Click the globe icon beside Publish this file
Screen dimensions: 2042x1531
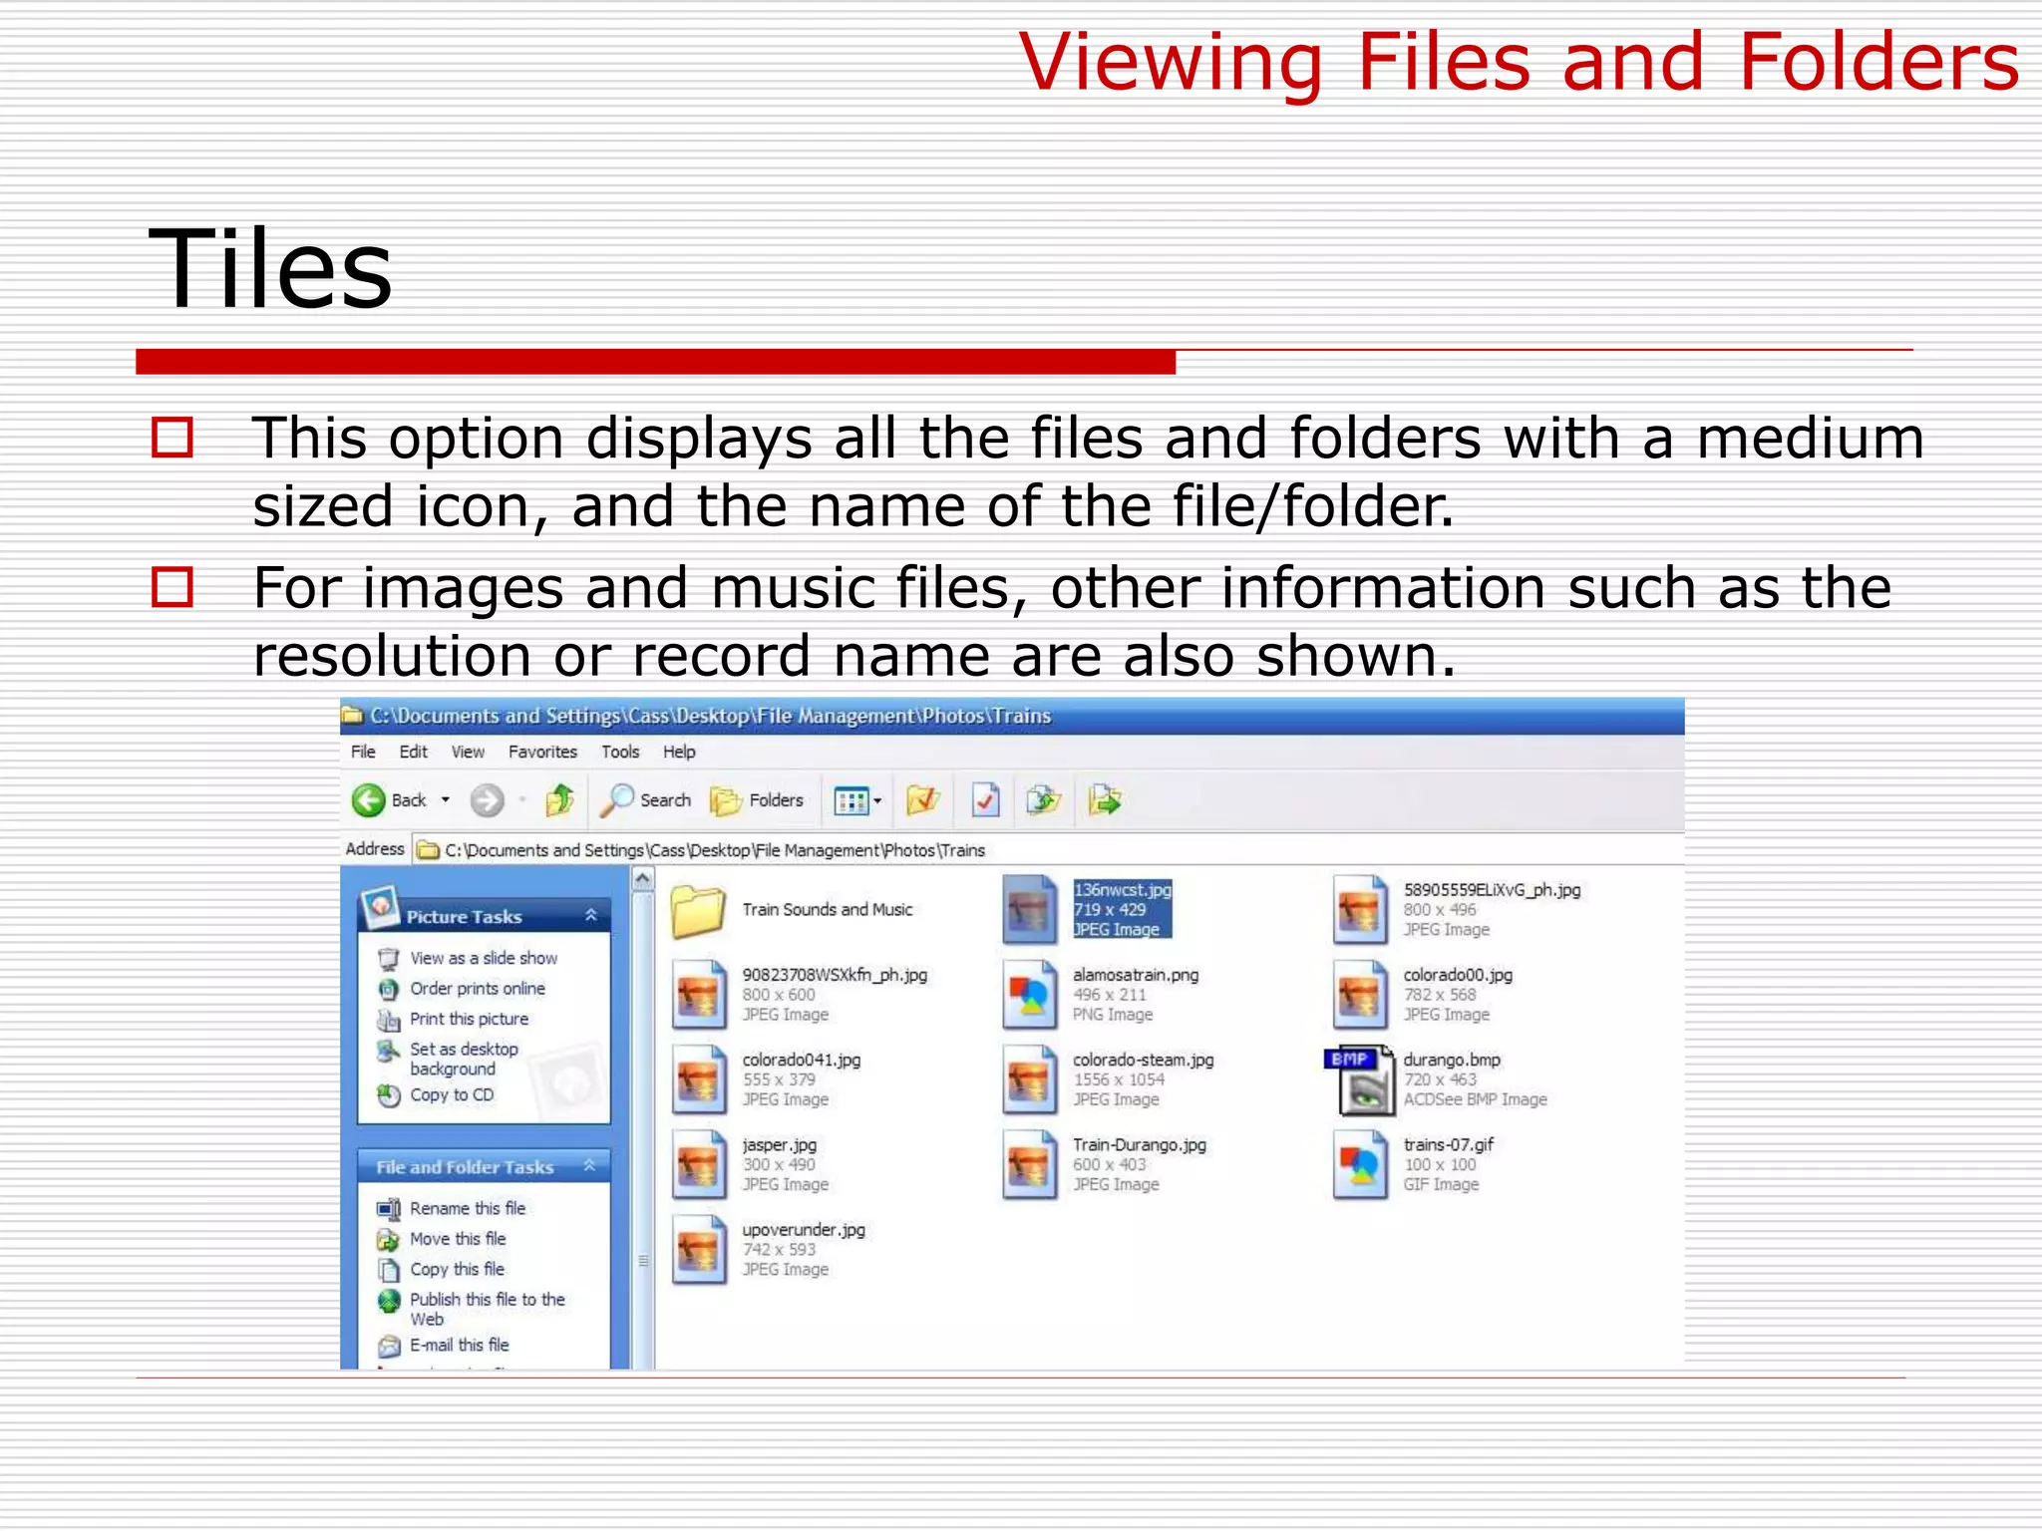click(x=389, y=1301)
